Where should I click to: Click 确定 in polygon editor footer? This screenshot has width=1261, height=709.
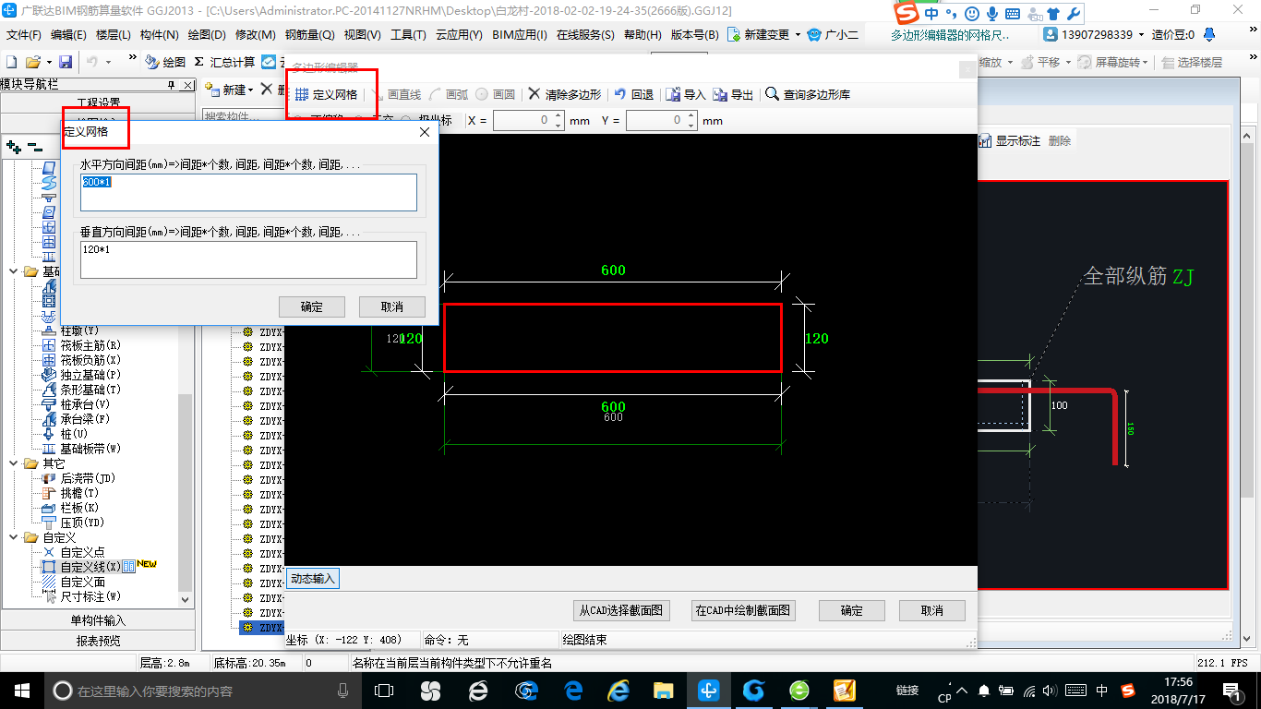[x=852, y=610]
